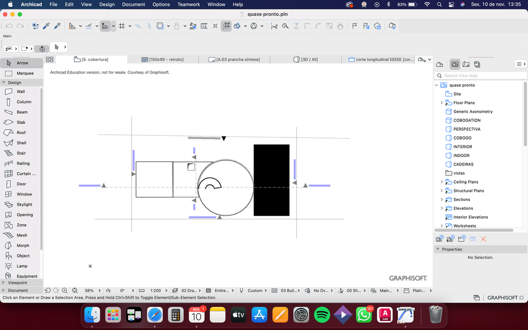
Task: Collapse the Design toolbox section
Action: click(x=4, y=82)
